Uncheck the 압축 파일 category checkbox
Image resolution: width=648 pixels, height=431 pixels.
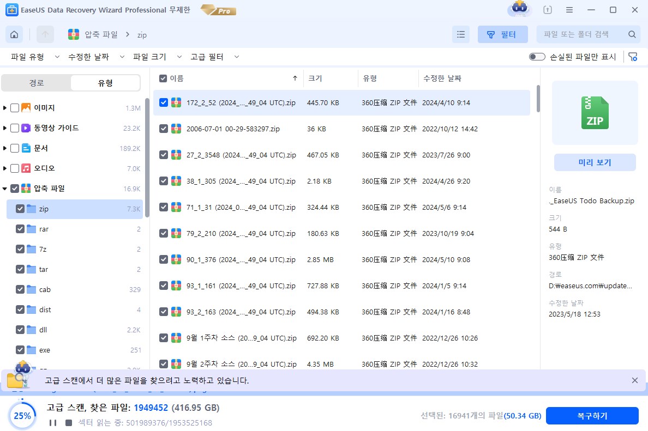point(15,189)
